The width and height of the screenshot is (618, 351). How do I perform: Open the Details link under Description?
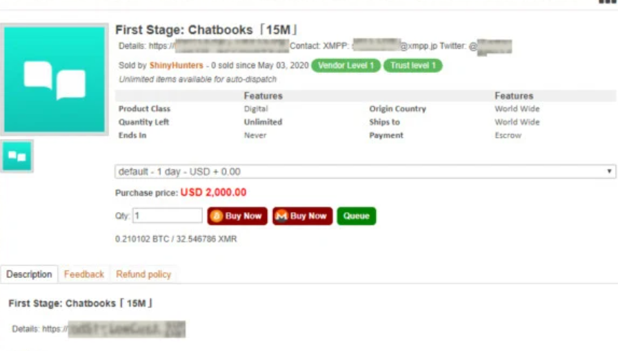(x=126, y=329)
